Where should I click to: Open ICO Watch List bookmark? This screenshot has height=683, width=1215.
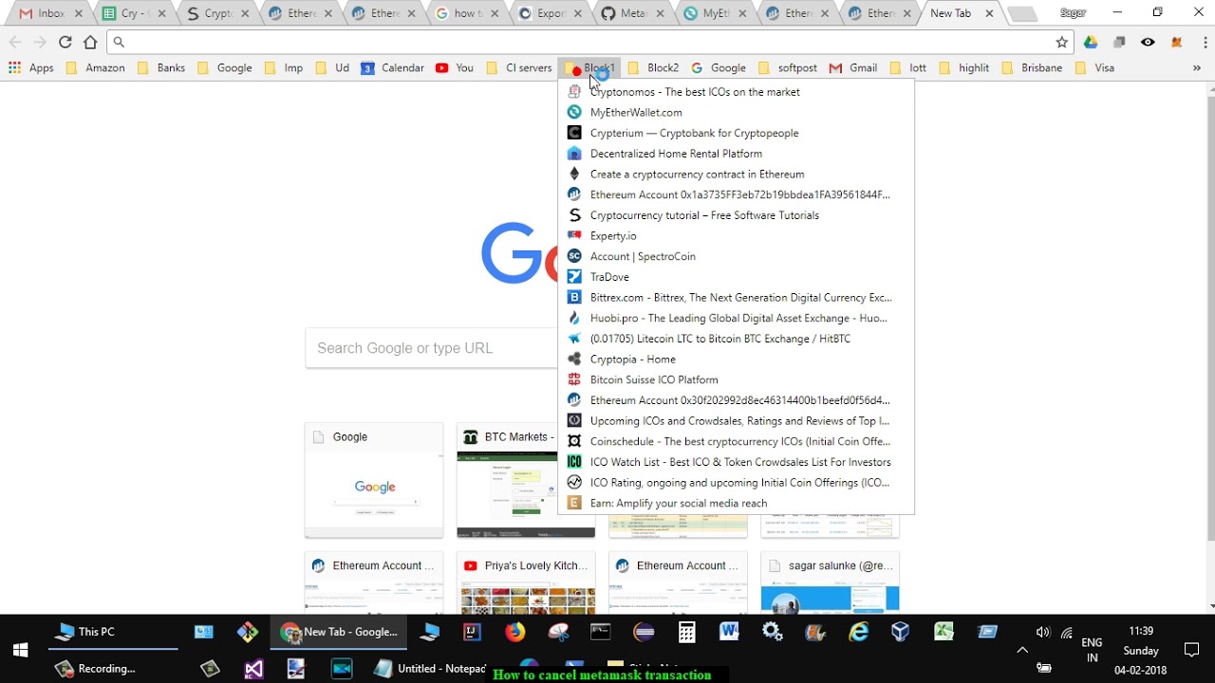click(736, 462)
